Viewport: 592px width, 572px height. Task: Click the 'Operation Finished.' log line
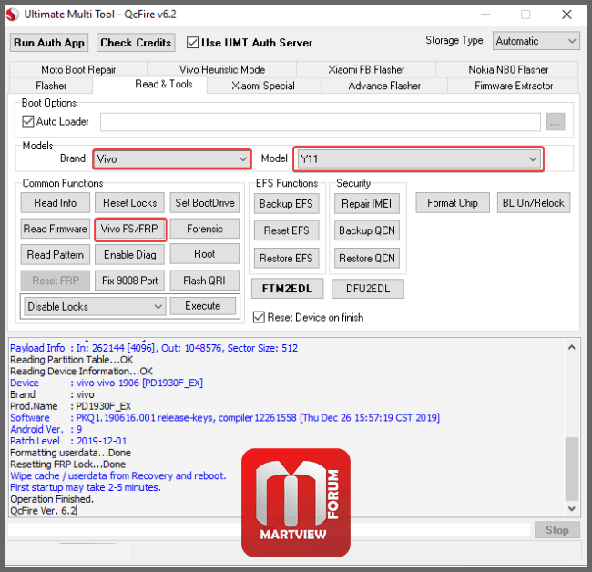coord(52,499)
